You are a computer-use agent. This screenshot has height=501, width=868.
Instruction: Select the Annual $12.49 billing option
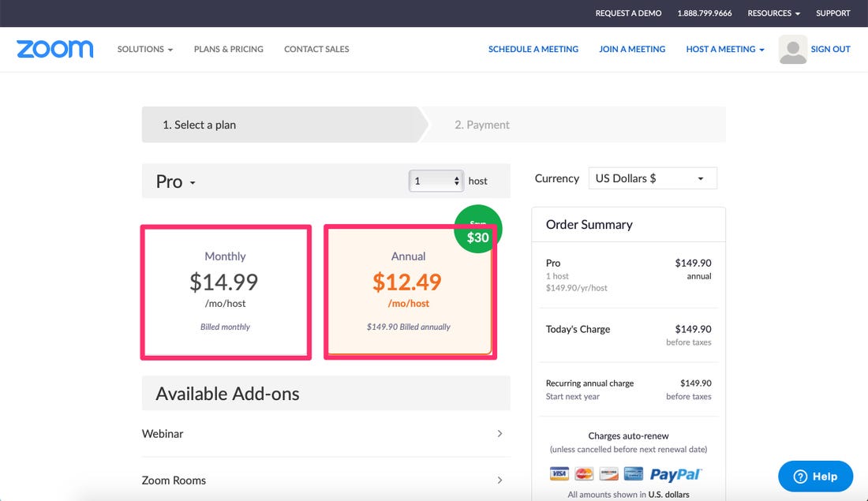(410, 292)
